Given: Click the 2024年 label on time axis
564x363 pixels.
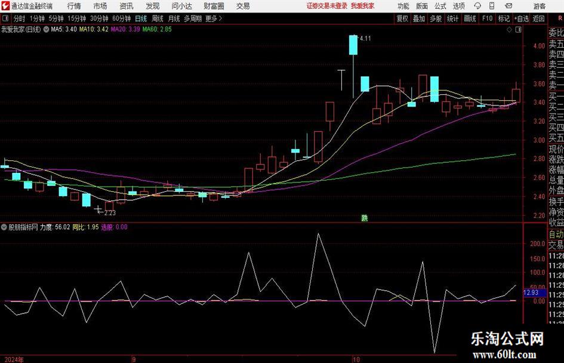Looking at the screenshot, I should [x=14, y=359].
